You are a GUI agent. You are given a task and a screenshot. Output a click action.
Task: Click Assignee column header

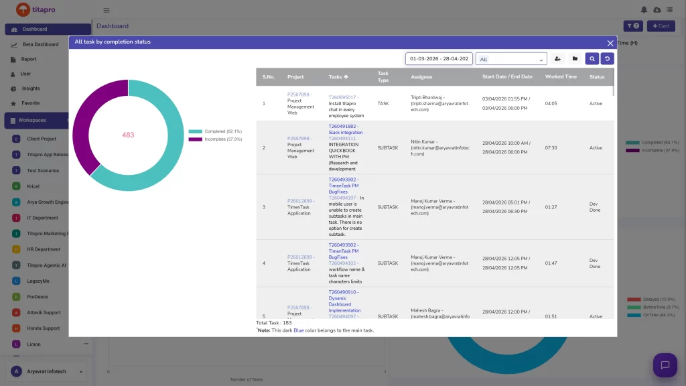coord(421,77)
